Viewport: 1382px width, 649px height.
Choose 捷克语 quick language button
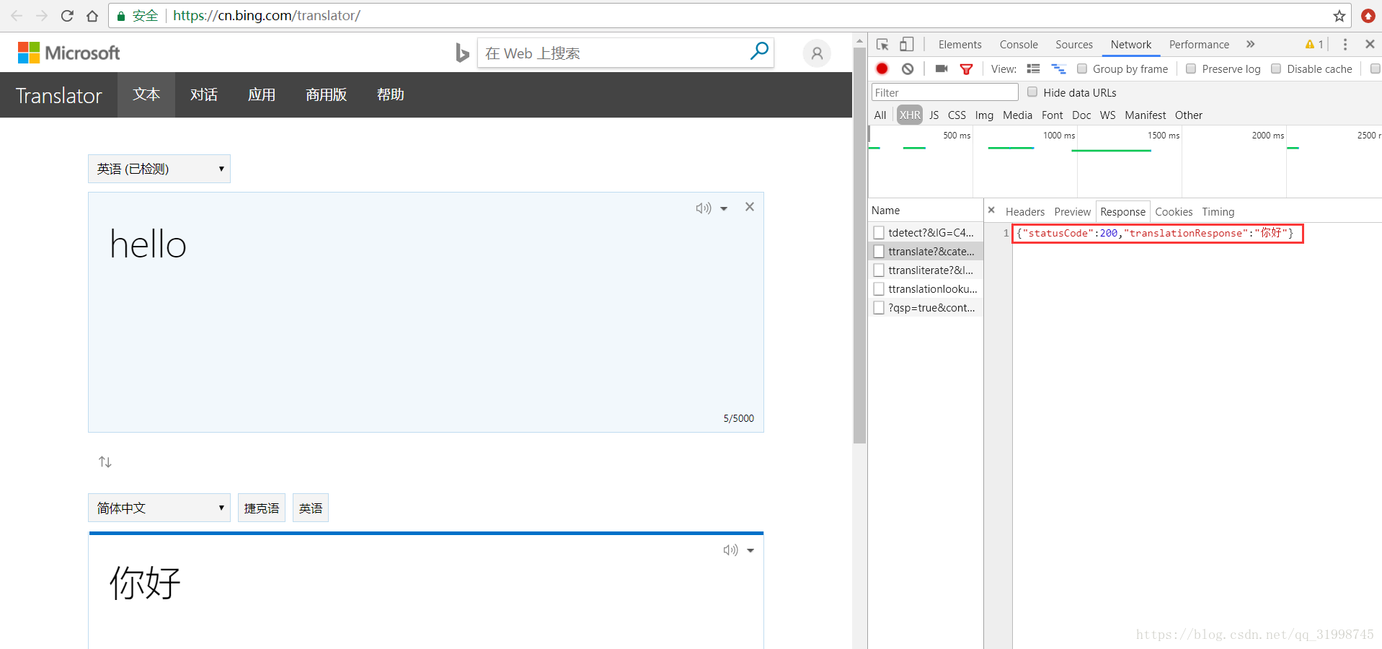coord(262,508)
